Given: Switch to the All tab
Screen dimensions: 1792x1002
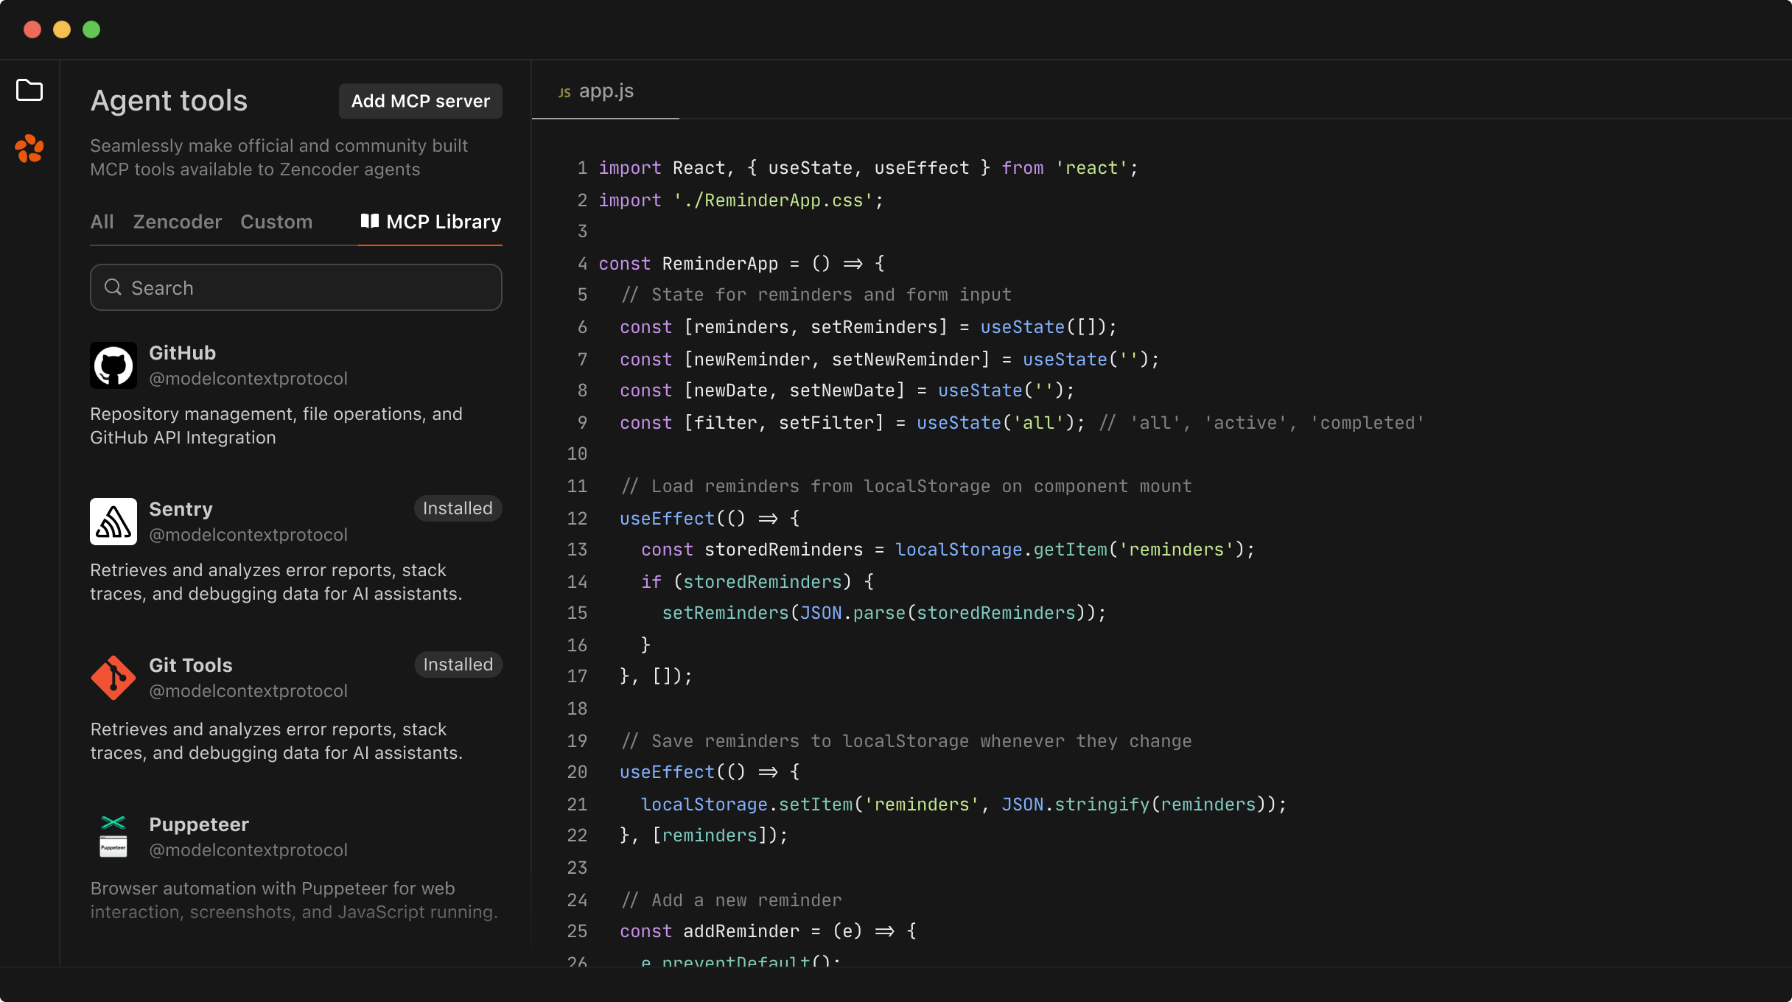Looking at the screenshot, I should [x=102, y=222].
